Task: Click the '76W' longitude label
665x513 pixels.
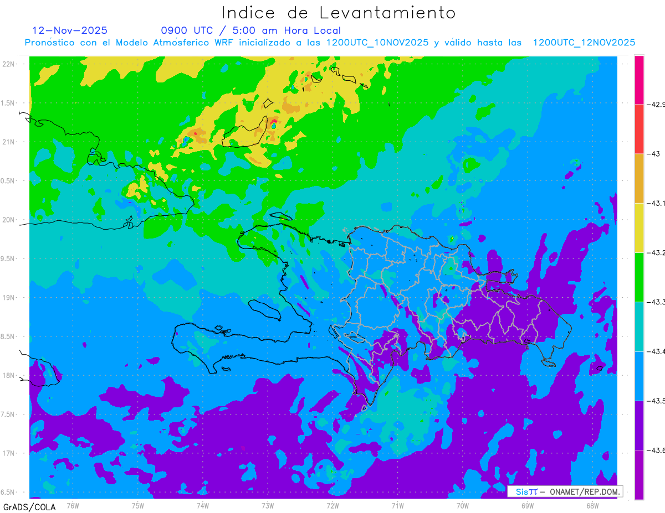Action: (x=73, y=505)
